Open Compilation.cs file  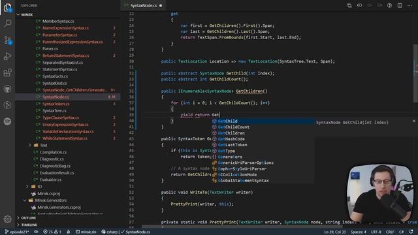click(x=53, y=152)
